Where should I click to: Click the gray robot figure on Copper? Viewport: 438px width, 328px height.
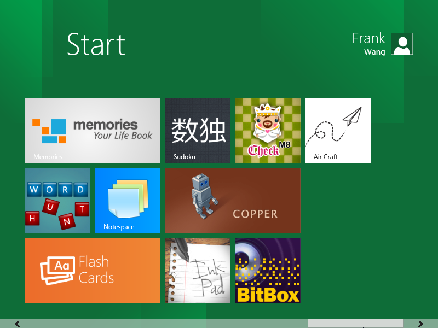click(x=203, y=196)
